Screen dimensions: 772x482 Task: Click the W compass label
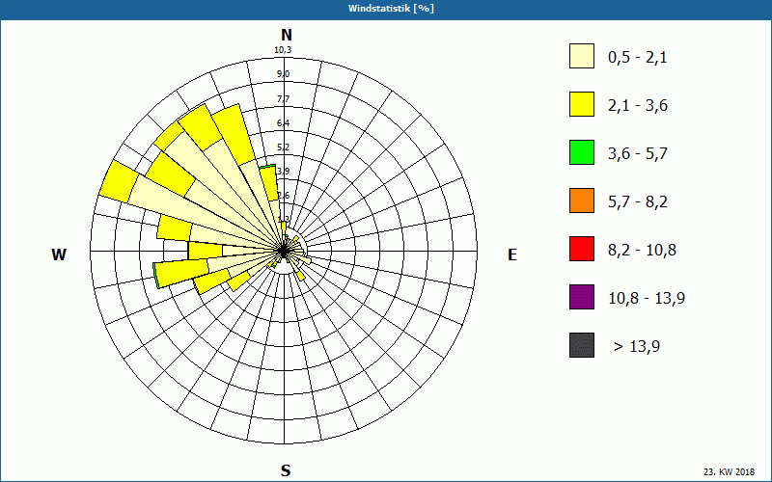pos(59,254)
